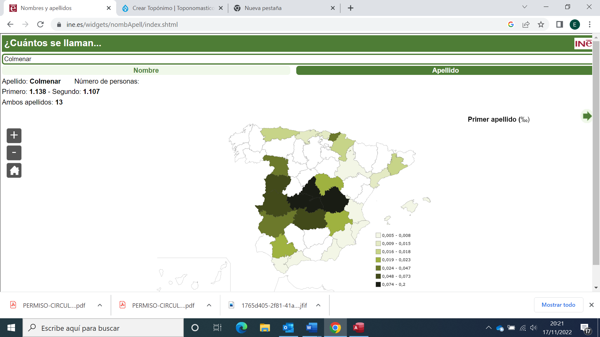
Task: Click the green next-map arrow
Action: [587, 116]
